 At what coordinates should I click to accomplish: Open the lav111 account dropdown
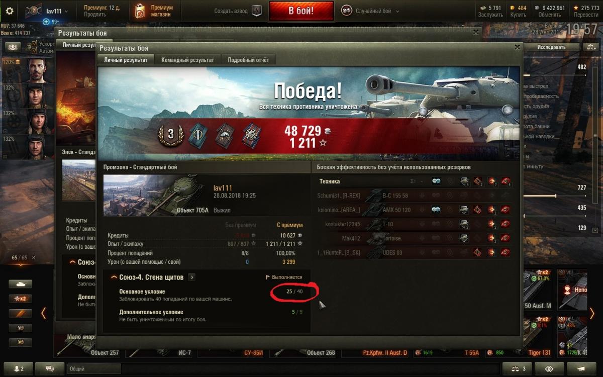click(x=56, y=11)
